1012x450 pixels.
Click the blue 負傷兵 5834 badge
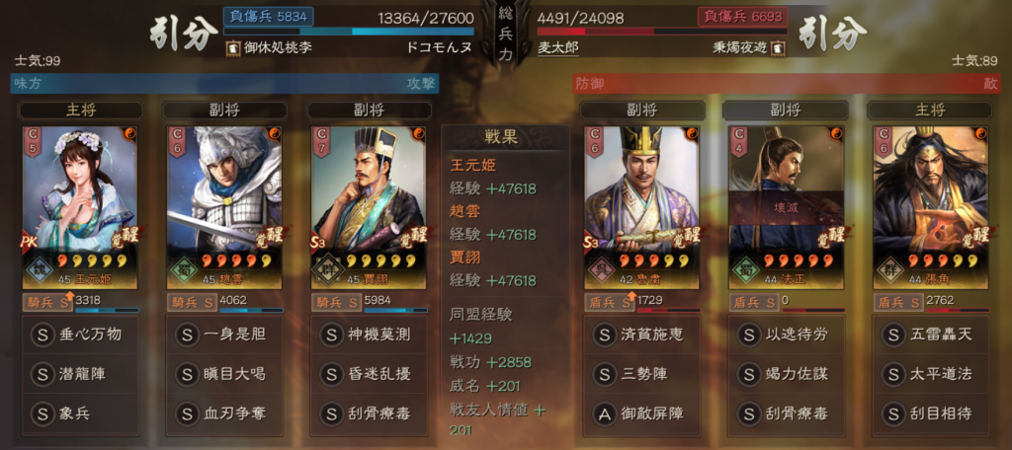pos(269,16)
